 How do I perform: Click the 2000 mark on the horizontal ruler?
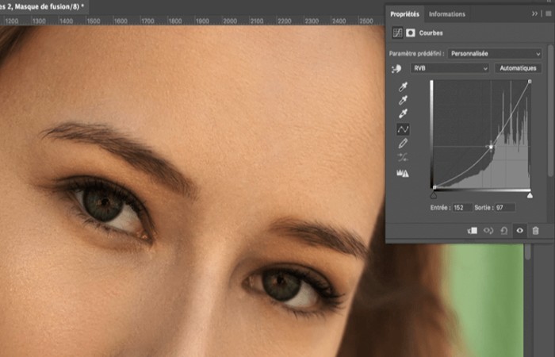coord(230,21)
